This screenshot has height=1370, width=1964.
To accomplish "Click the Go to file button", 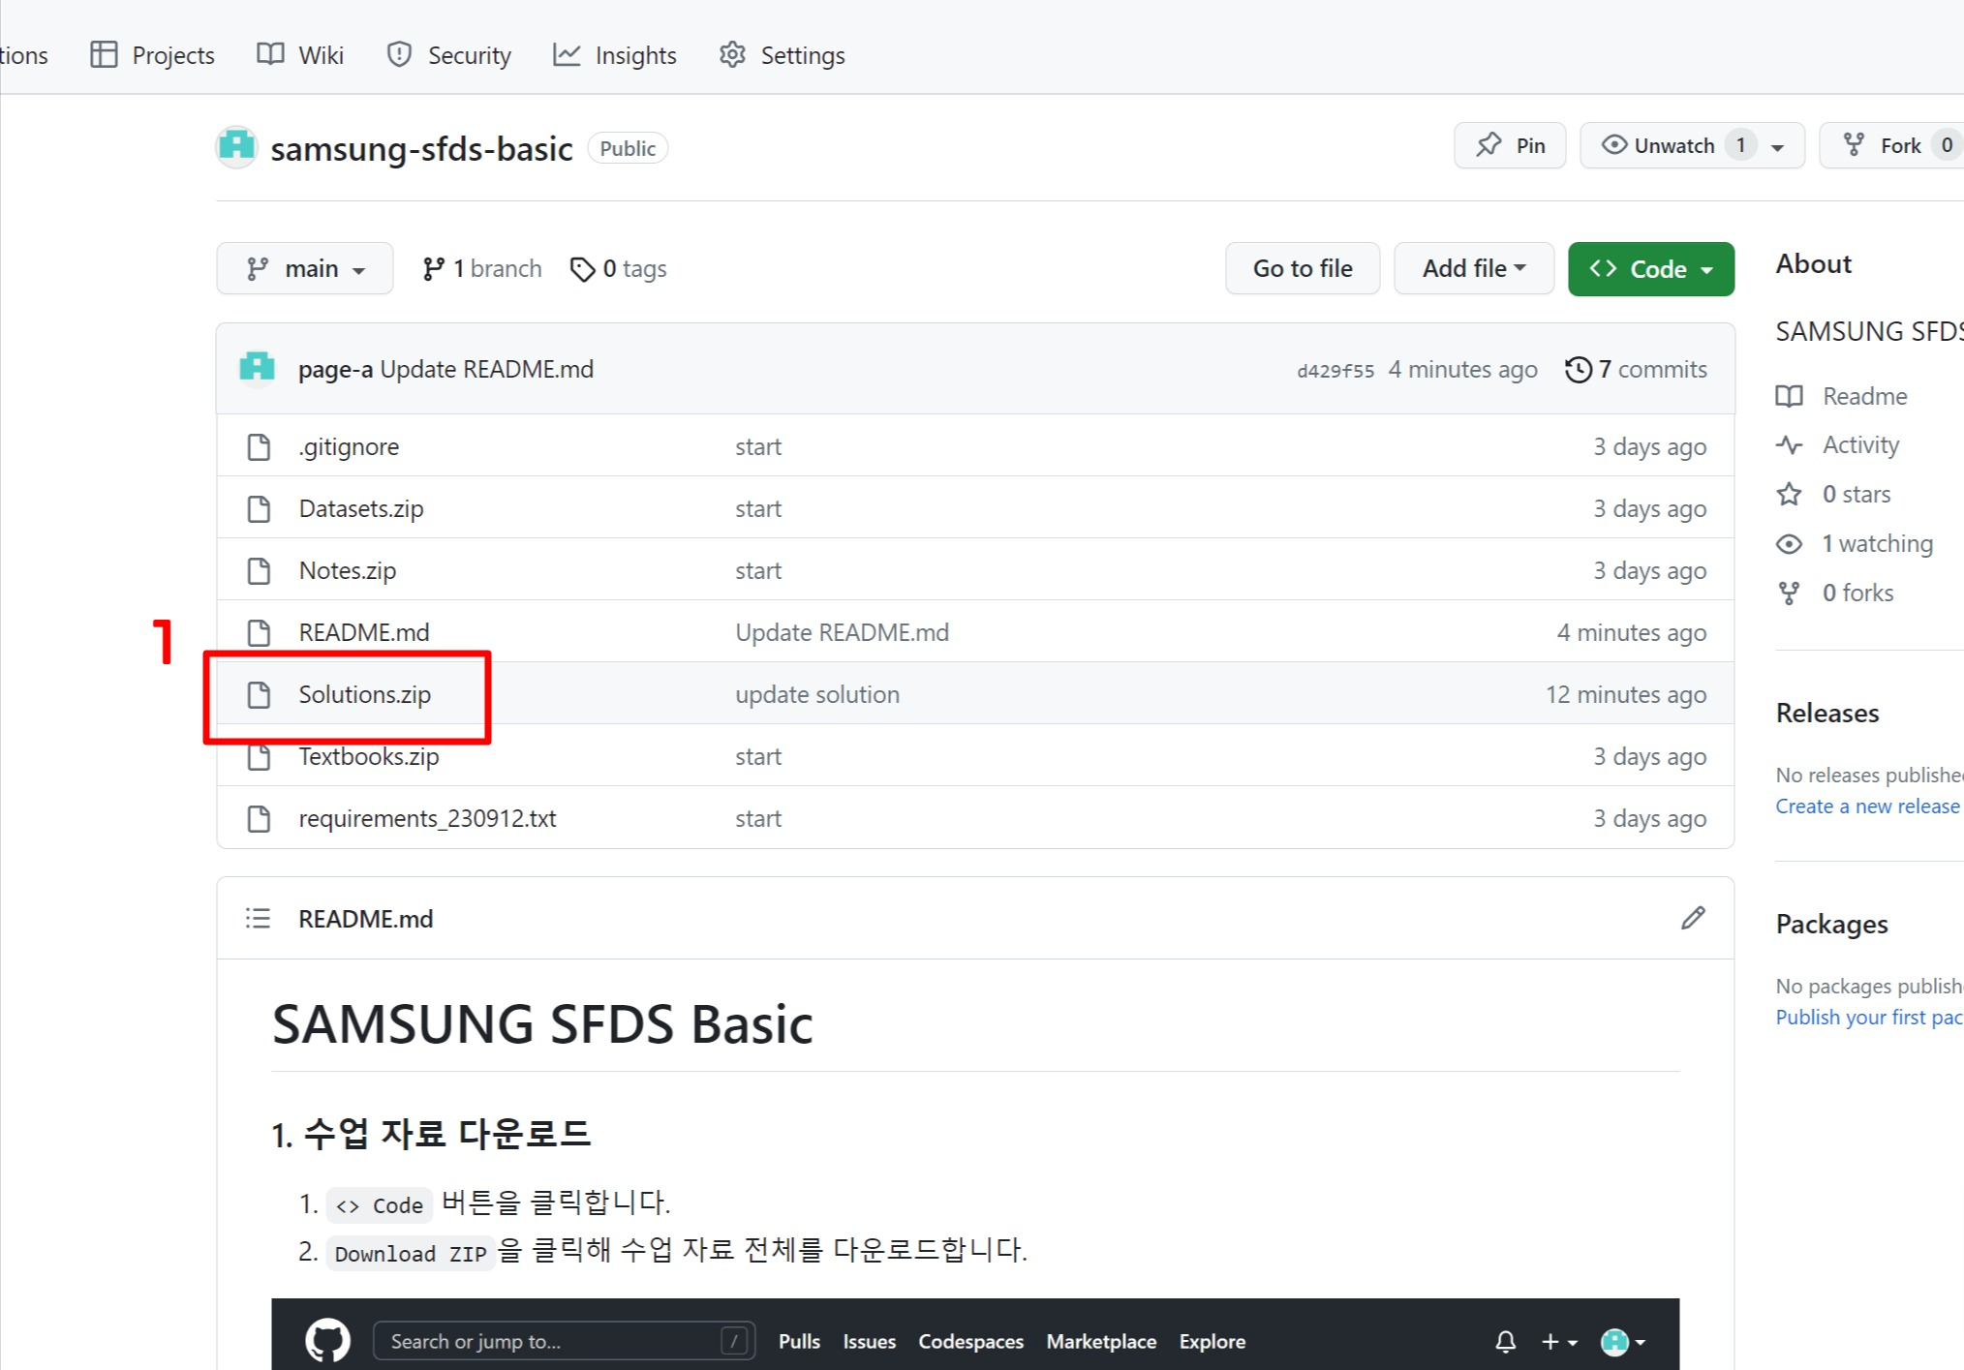I will click(x=1302, y=268).
